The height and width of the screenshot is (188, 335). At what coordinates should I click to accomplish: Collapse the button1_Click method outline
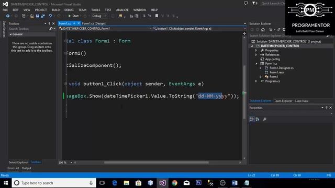66,84
